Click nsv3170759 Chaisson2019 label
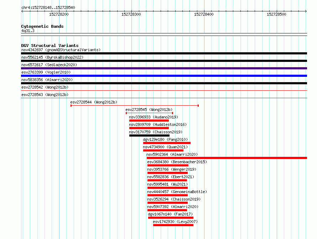 [156, 132]
